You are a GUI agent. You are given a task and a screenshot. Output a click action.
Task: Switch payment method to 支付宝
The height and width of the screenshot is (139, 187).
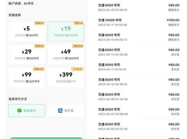[x=66, y=111]
